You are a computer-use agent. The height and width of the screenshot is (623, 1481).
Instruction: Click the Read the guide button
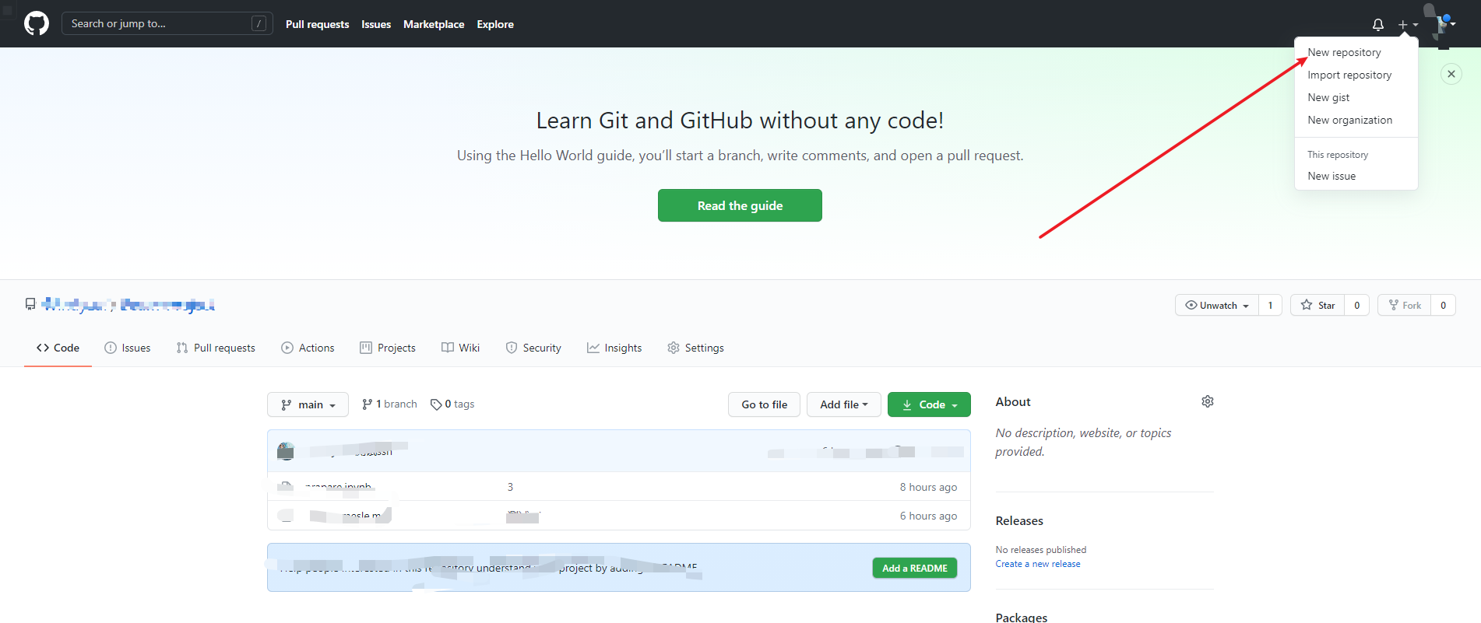click(740, 205)
